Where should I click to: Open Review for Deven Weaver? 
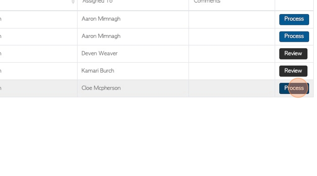[293, 54]
